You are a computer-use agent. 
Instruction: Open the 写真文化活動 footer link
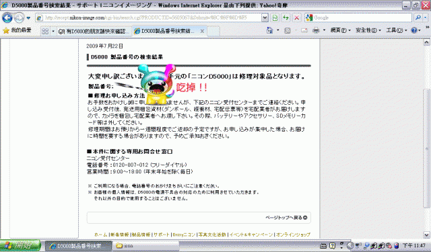(x=212, y=235)
